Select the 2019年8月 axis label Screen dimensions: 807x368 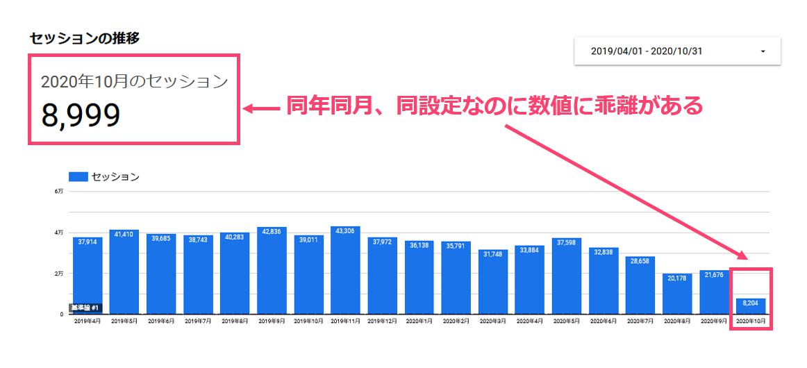click(x=235, y=321)
